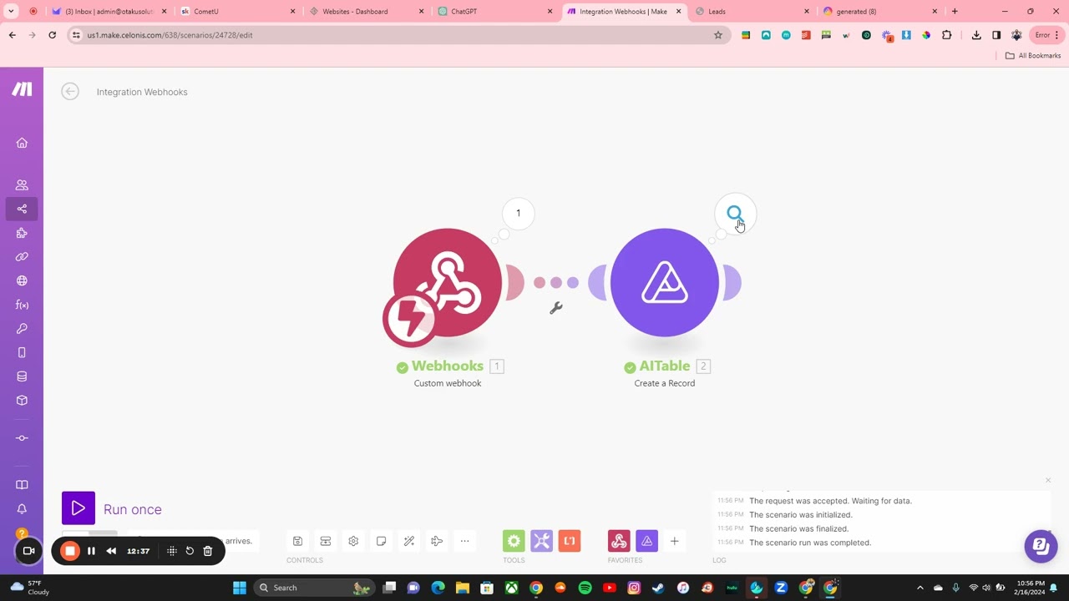Click the address bar URL

click(170, 35)
